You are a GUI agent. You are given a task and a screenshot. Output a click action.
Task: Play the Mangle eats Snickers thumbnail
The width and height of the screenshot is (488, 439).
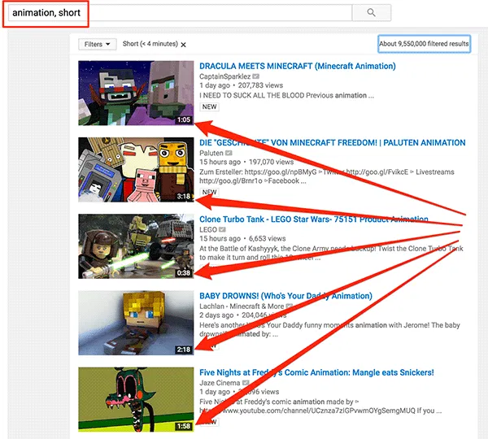pyautogui.click(x=136, y=399)
